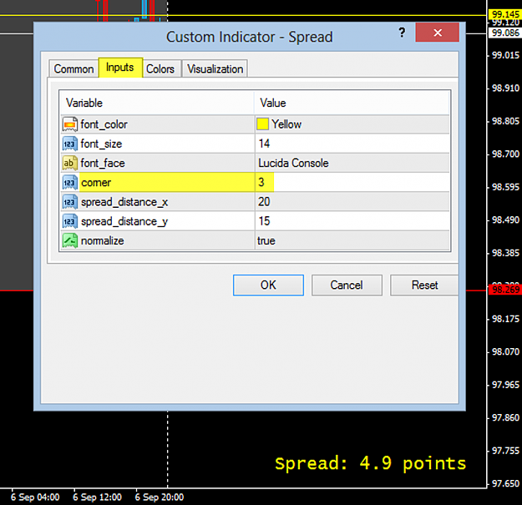The image size is (522, 505).
Task: Click the spread_distance_x integer icon
Action: click(x=70, y=202)
